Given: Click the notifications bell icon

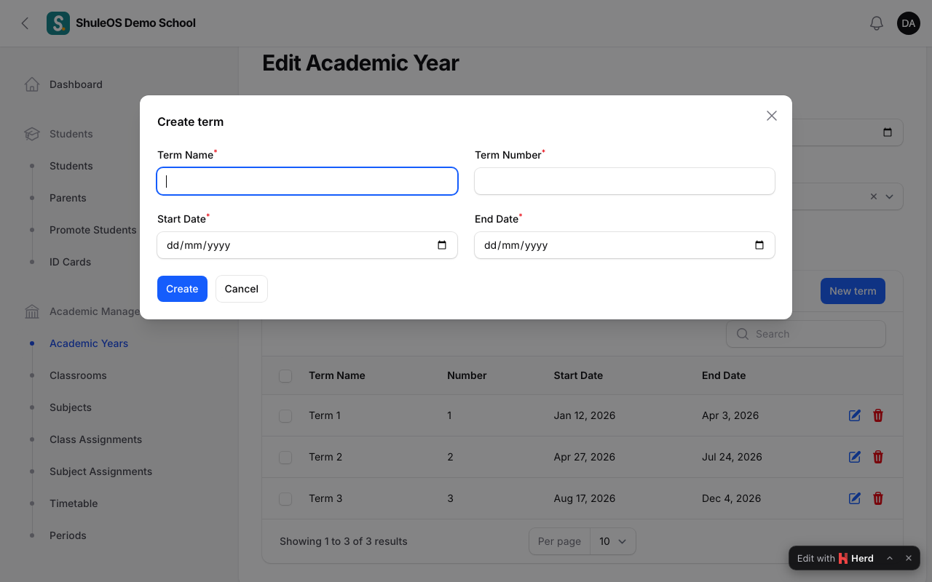Looking at the screenshot, I should 877,23.
